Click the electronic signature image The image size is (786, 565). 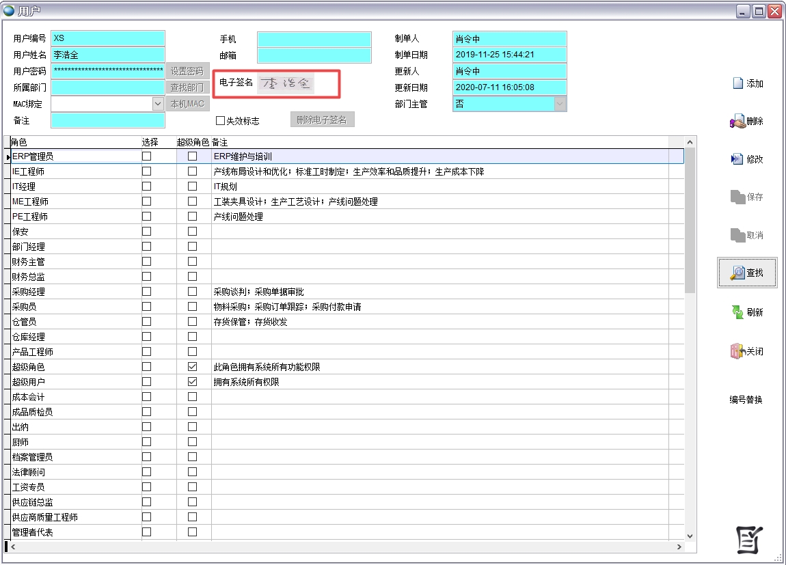[286, 83]
